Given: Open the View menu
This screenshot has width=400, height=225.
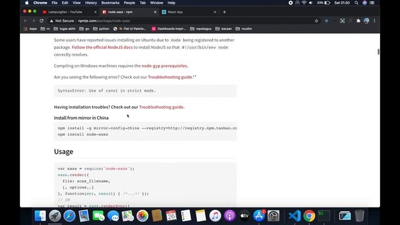Looking at the screenshot, I should [x=76, y=2].
